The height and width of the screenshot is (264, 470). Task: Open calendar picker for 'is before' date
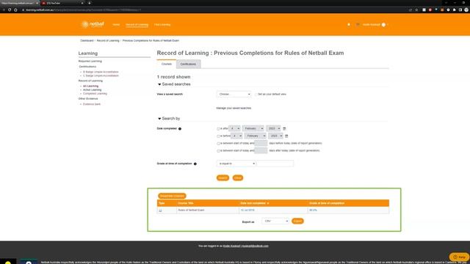pos(286,136)
